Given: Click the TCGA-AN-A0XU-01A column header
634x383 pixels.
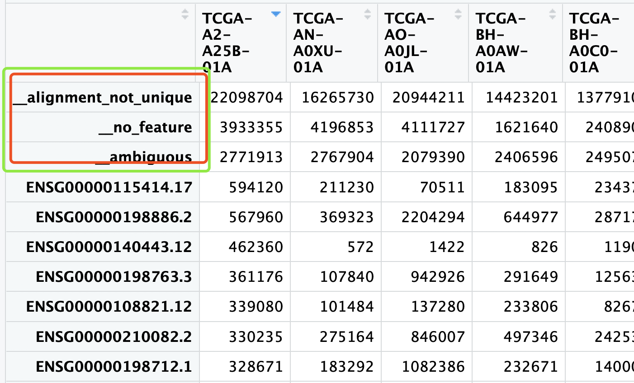Looking at the screenshot, I should click(x=332, y=43).
